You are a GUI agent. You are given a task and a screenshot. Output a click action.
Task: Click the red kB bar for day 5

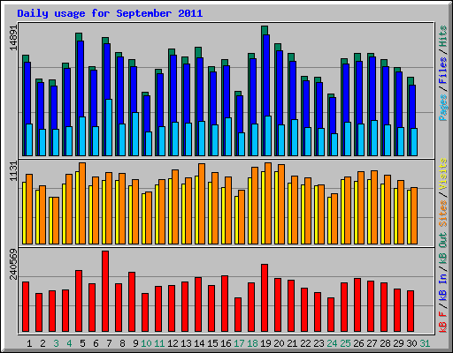click(x=79, y=301)
